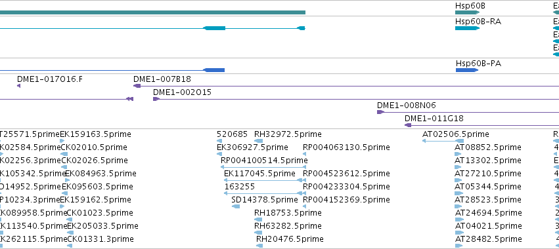Select the thick blue CDS block
Image resolution: width=559 pixels, height=249 pixels.
213,70
